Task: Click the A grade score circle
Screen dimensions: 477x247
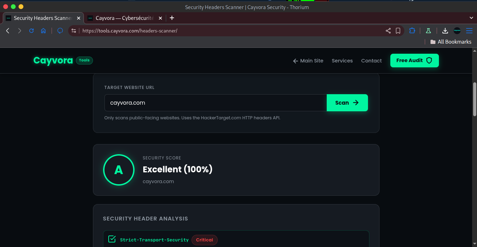Action: 119,170
